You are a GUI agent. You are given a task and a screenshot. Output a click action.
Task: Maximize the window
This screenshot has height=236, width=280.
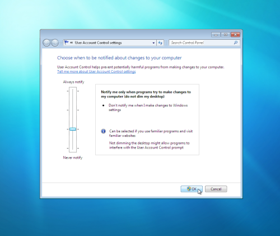tap(226, 35)
